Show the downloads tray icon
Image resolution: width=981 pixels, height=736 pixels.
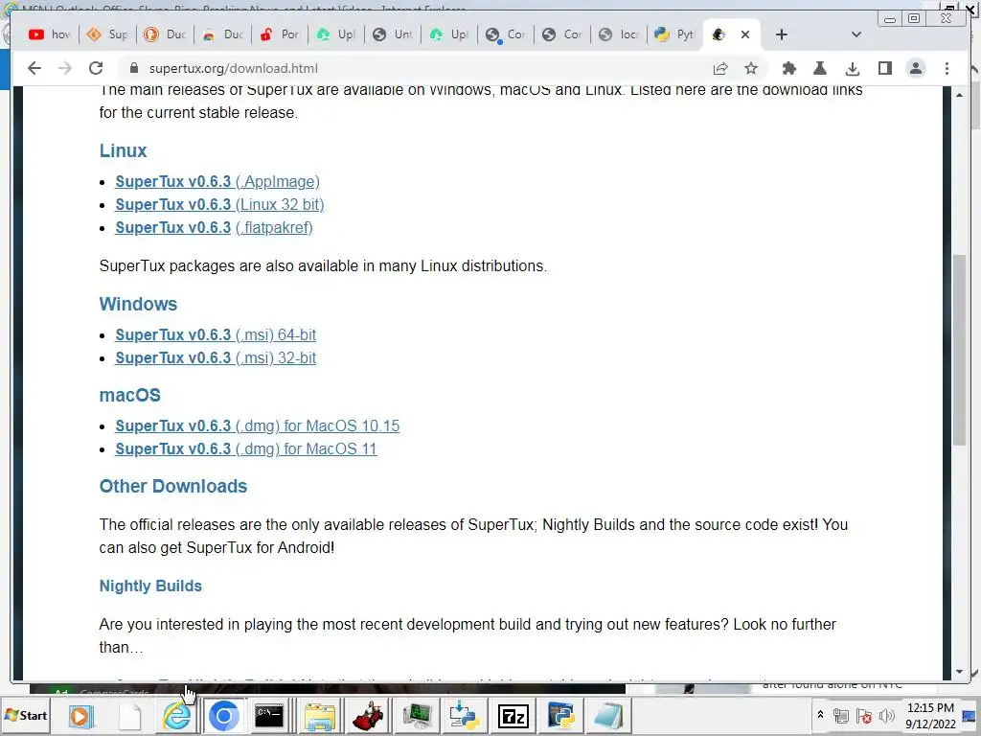852,68
